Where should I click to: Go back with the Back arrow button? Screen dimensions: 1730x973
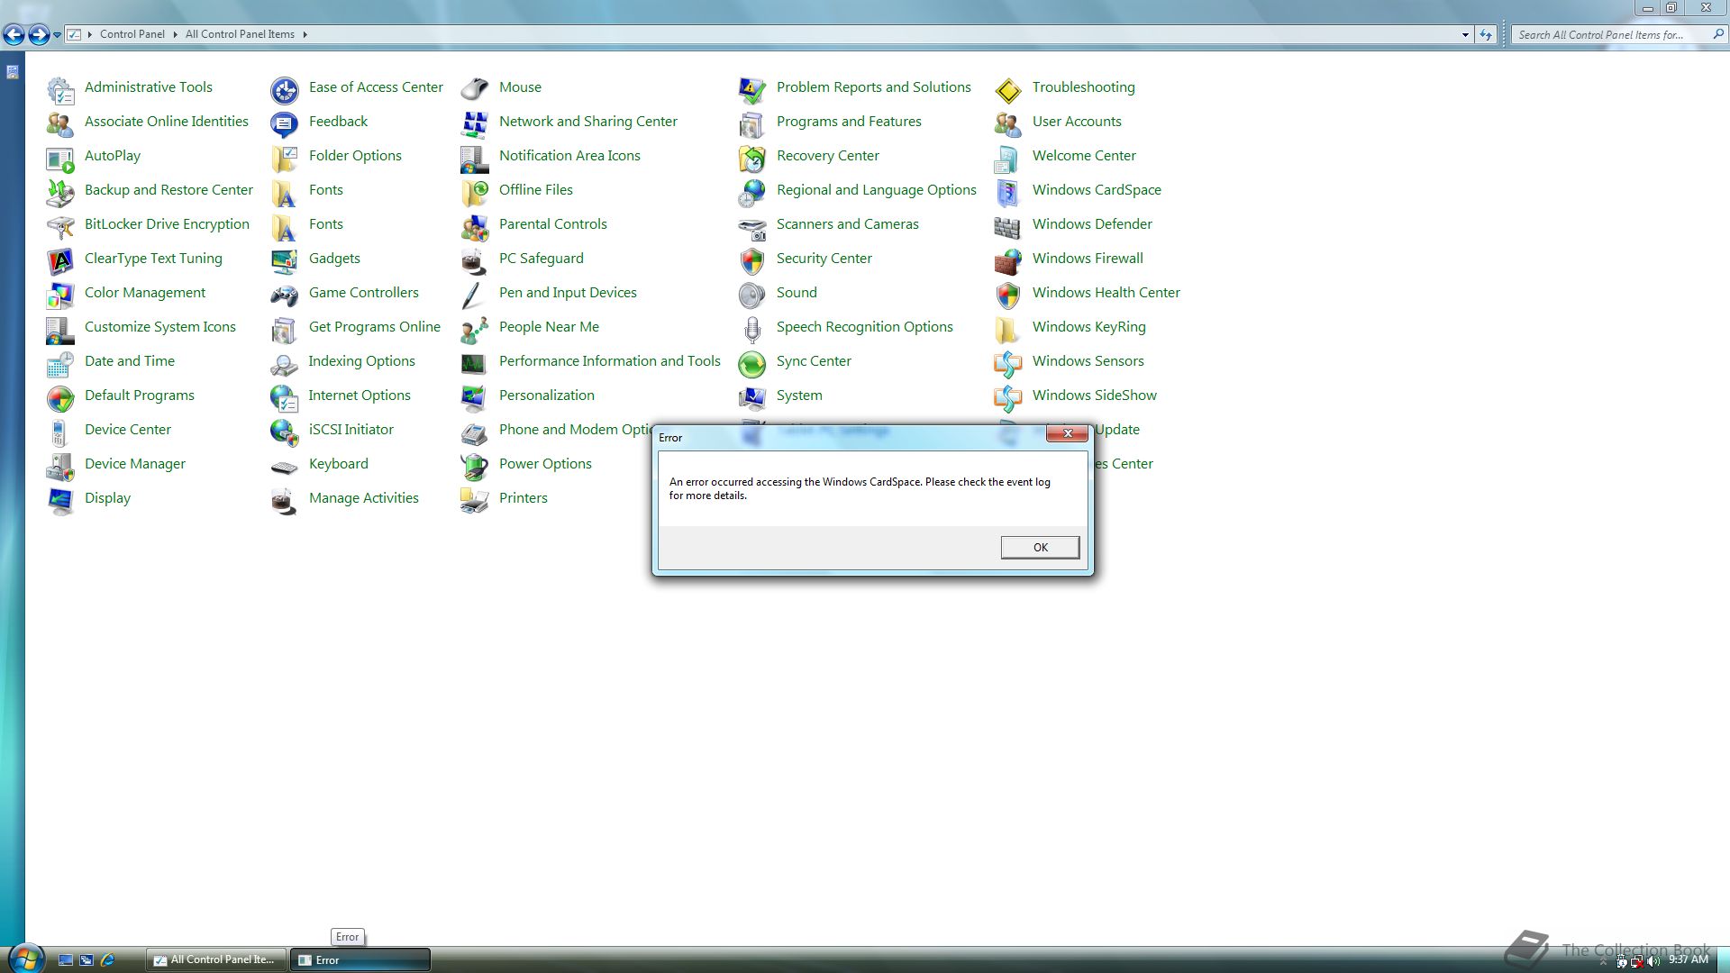click(14, 35)
